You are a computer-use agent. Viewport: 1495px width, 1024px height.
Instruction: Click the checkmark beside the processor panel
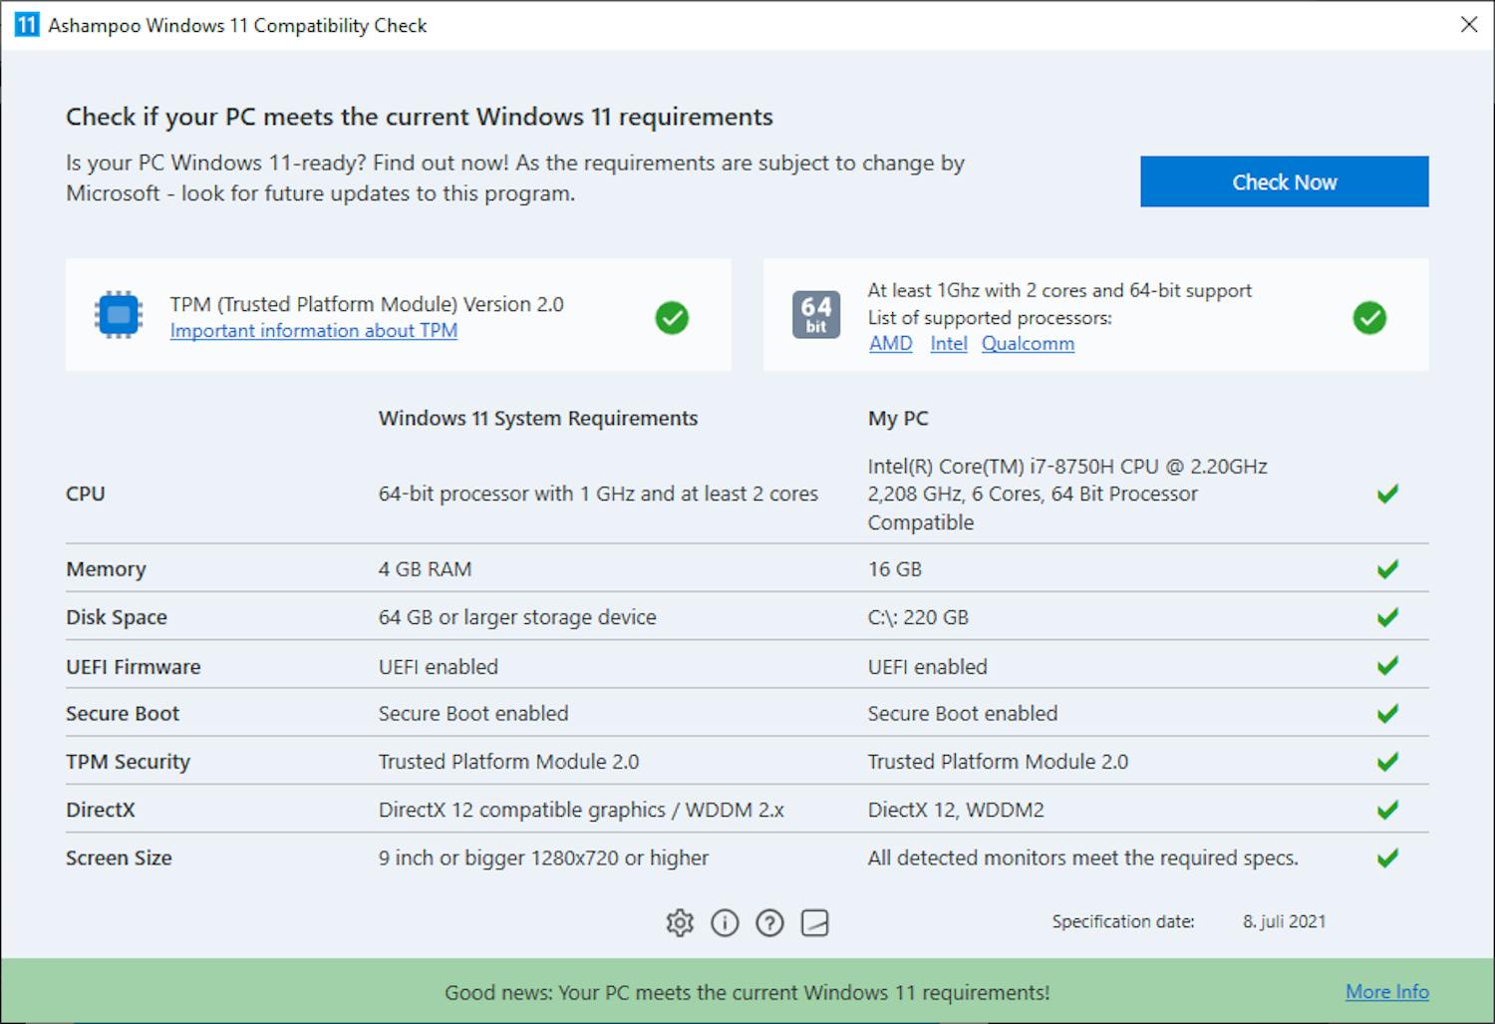(1369, 317)
